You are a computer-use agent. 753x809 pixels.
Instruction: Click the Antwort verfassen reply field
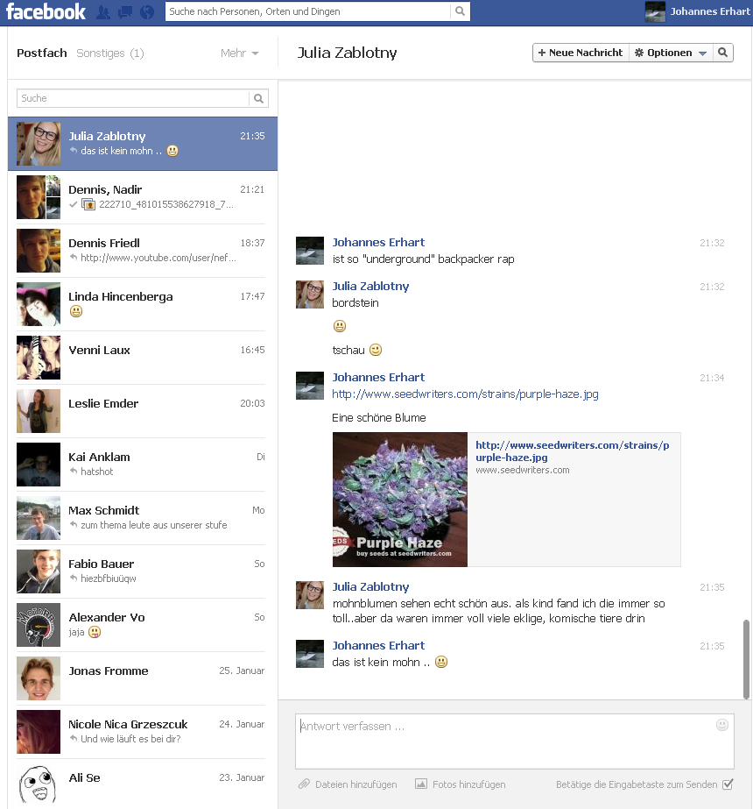pos(503,741)
